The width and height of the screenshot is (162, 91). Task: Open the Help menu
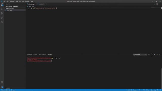(32, 1)
